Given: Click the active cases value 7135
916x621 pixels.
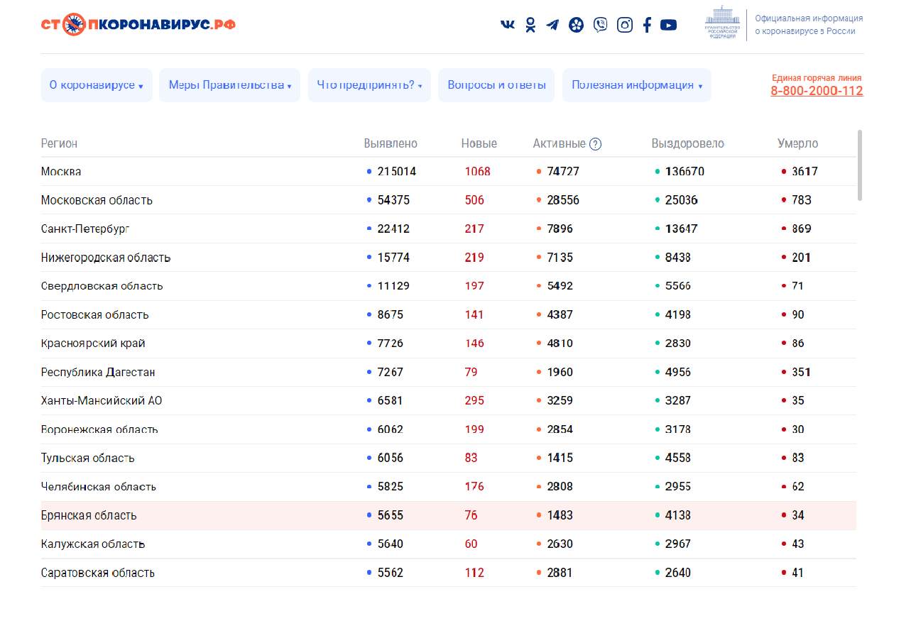Looking at the screenshot, I should pos(560,258).
